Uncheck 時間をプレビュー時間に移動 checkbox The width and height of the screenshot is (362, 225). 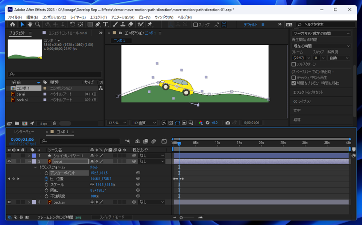[294, 83]
